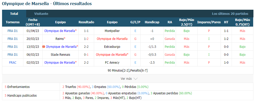Screen dimensions: 256x102
Task: Expand the Ver más chevron arrow
Action: click(x=135, y=79)
